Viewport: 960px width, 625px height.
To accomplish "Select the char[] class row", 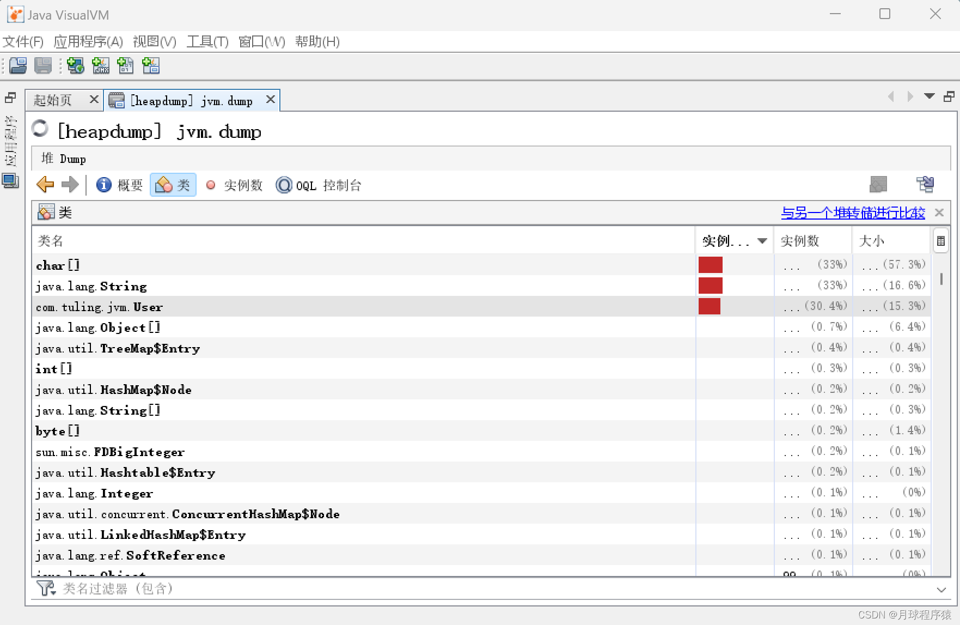I will tap(481, 265).
